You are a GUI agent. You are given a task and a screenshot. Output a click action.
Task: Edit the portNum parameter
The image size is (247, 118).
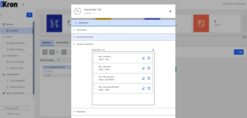pos(143,58)
